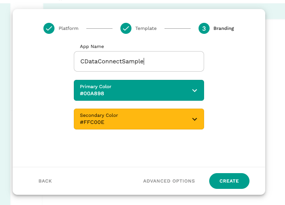Click the step 3 number circle
Screen dimensions: 285x205
(x=204, y=28)
